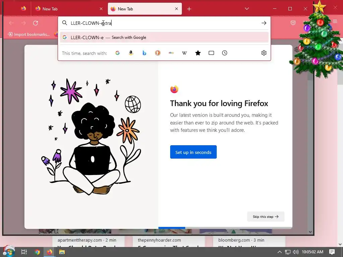This screenshot has width=343, height=257.
Task: Show hidden system tray icons
Action: point(280,252)
